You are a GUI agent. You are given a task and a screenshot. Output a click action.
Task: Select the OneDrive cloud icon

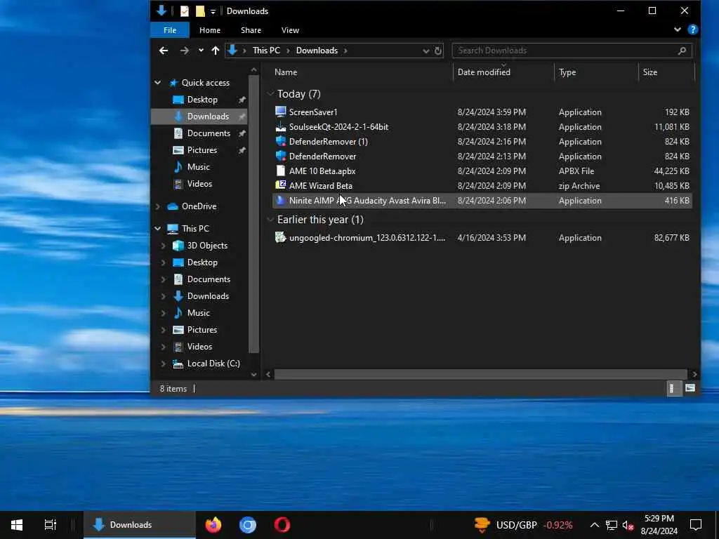pyautogui.click(x=173, y=206)
